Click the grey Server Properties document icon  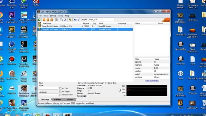(x=56, y=20)
